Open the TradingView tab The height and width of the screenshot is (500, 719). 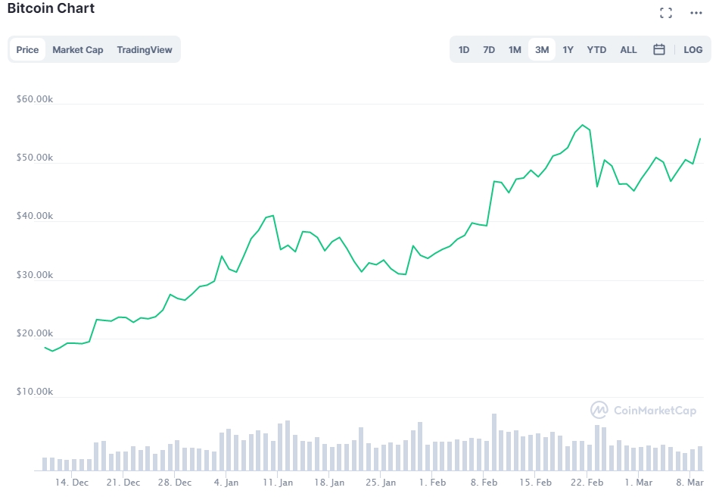[x=145, y=50]
